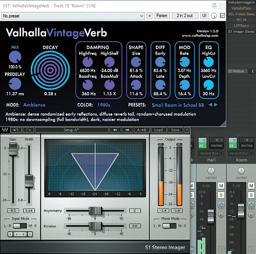256x254 pixels.
Task: Toggle the plugin bypass checkbox
Action: coord(222,16)
